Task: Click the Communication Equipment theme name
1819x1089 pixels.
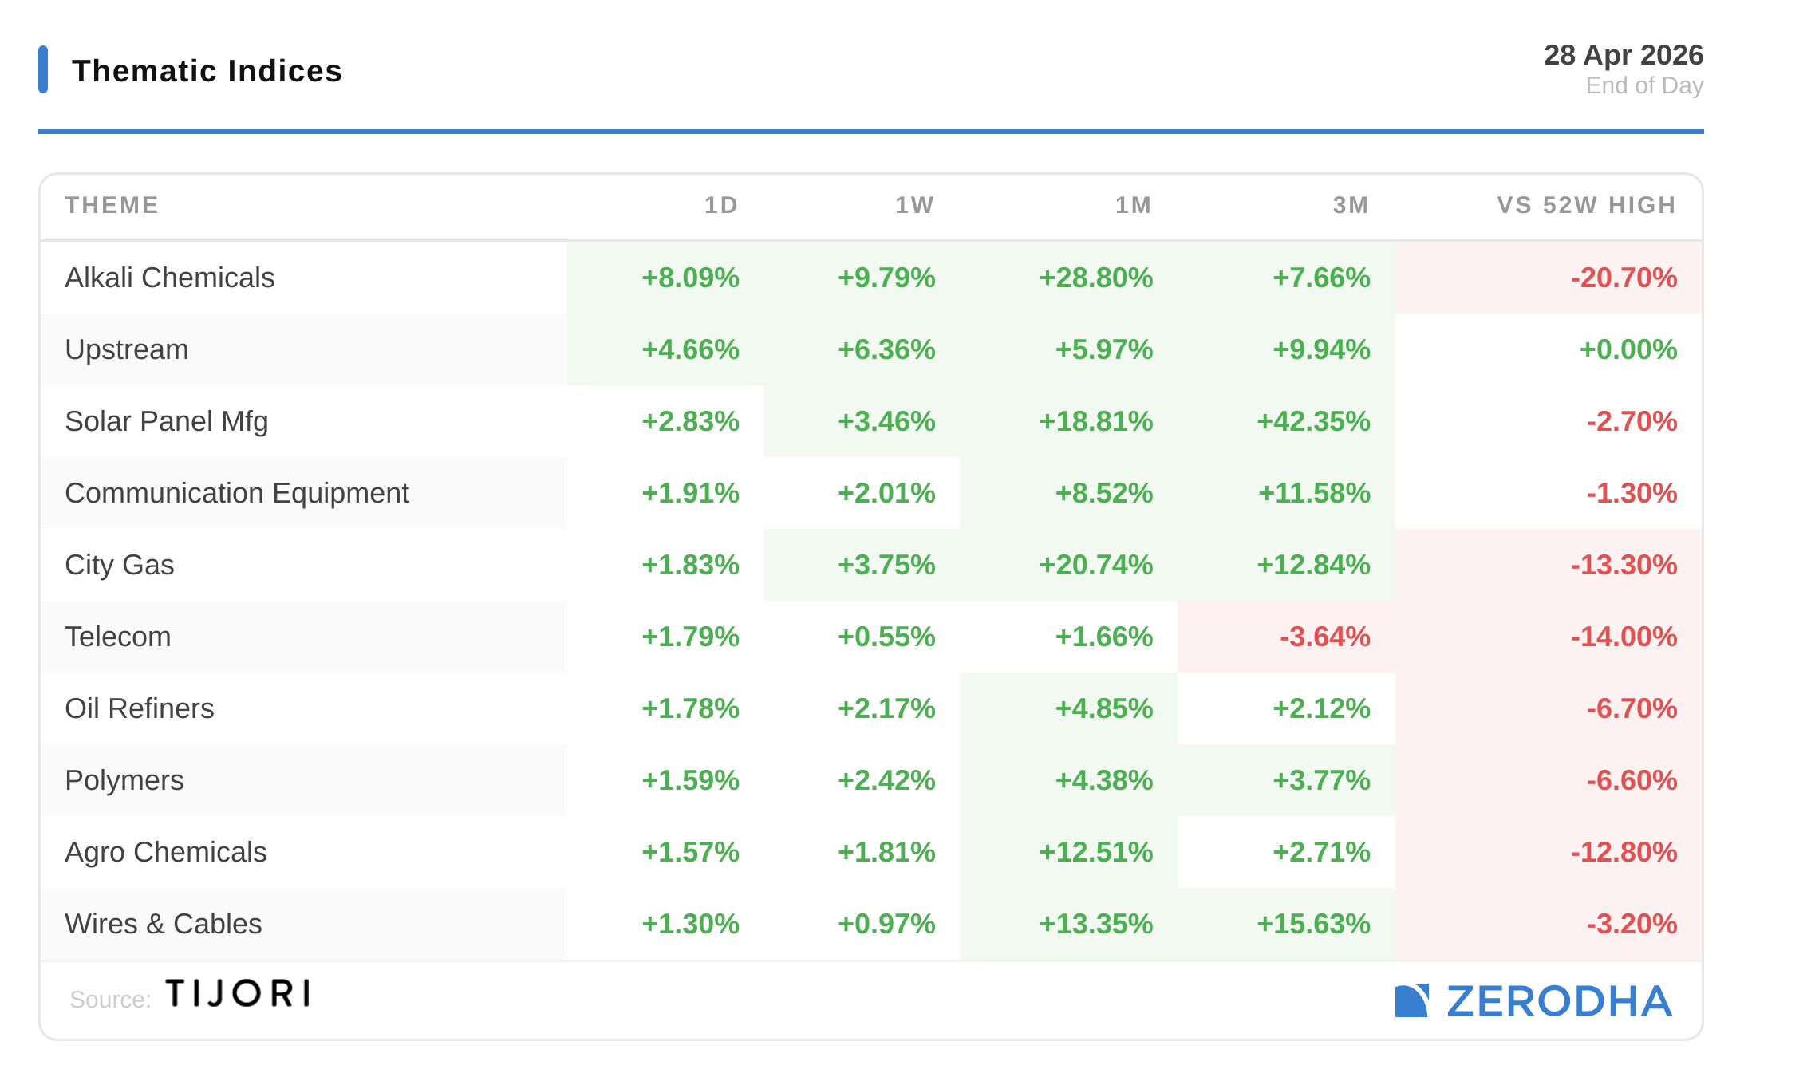Action: point(236,493)
